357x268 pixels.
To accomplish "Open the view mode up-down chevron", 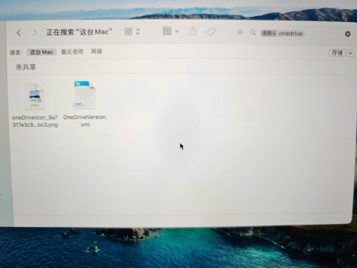I will pos(138,32).
